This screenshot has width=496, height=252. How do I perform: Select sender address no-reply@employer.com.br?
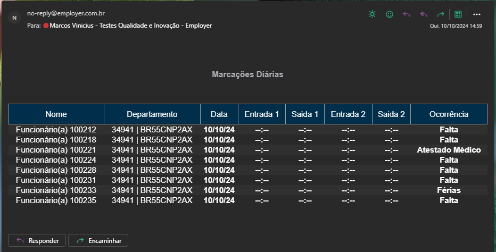(x=66, y=13)
